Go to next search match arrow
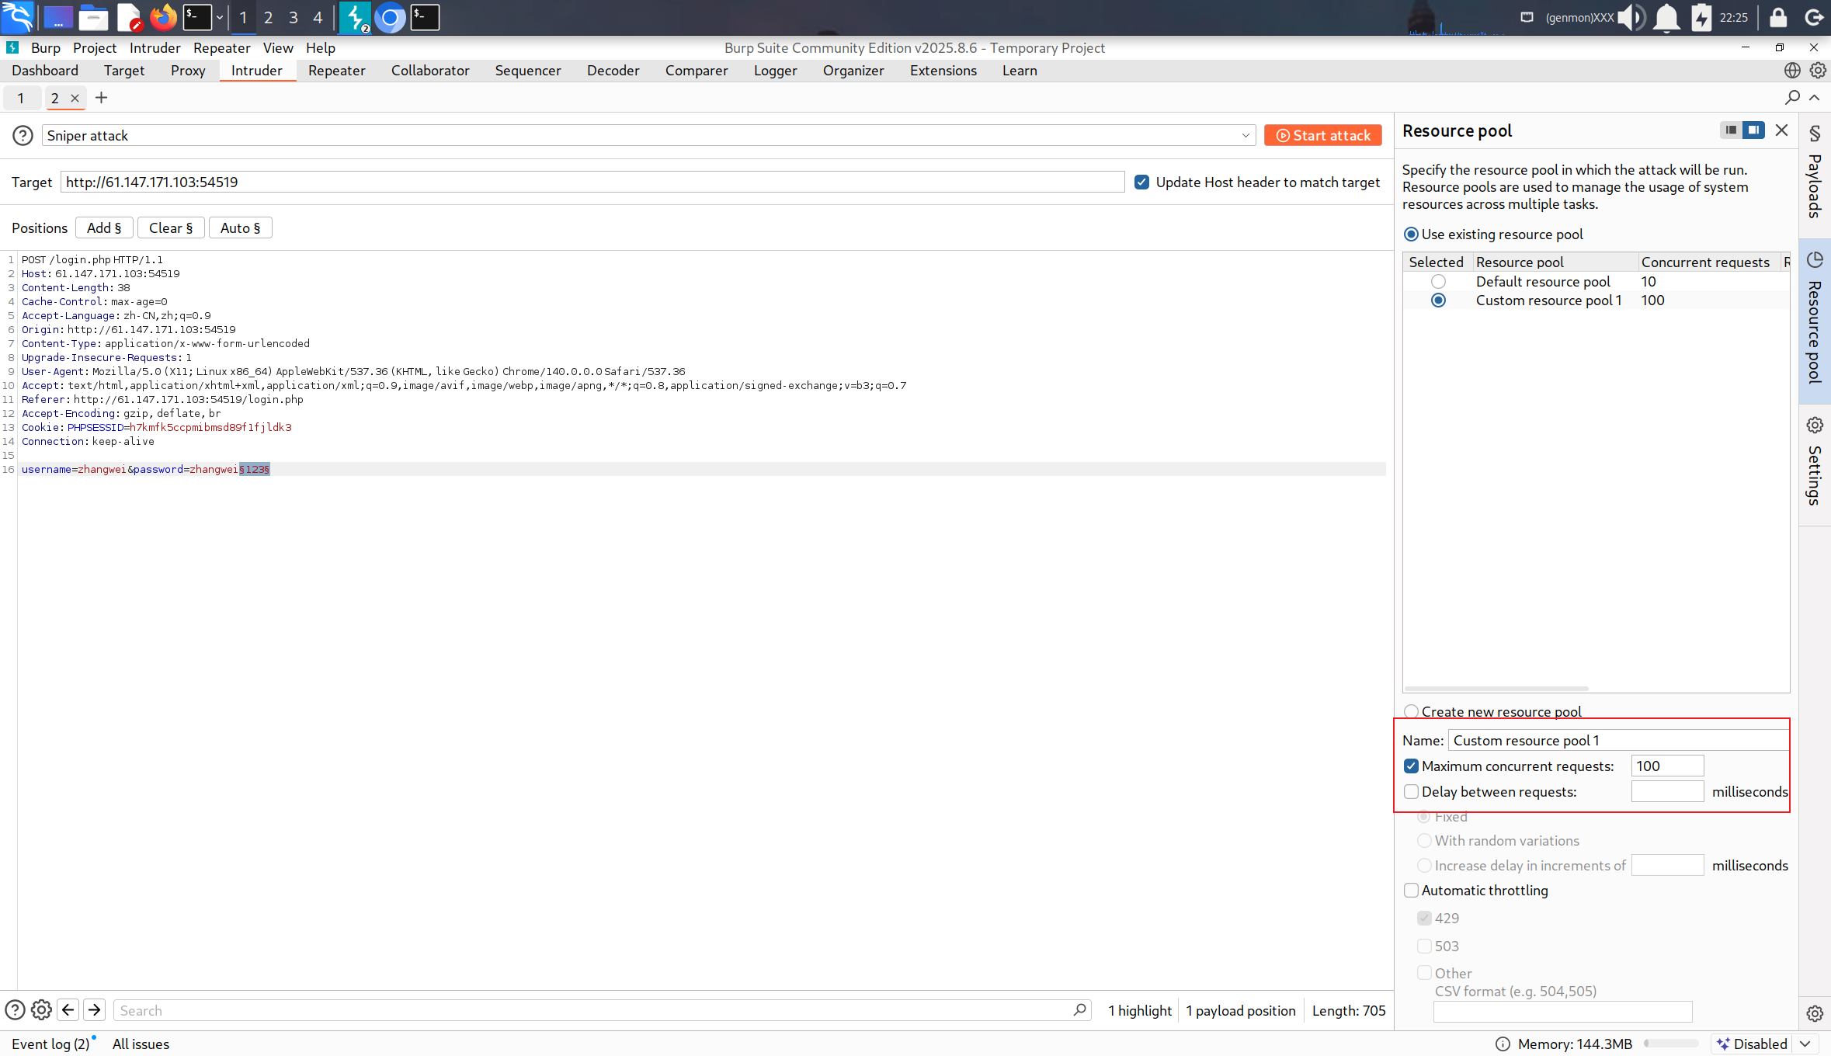The height and width of the screenshot is (1056, 1831). [95, 1010]
